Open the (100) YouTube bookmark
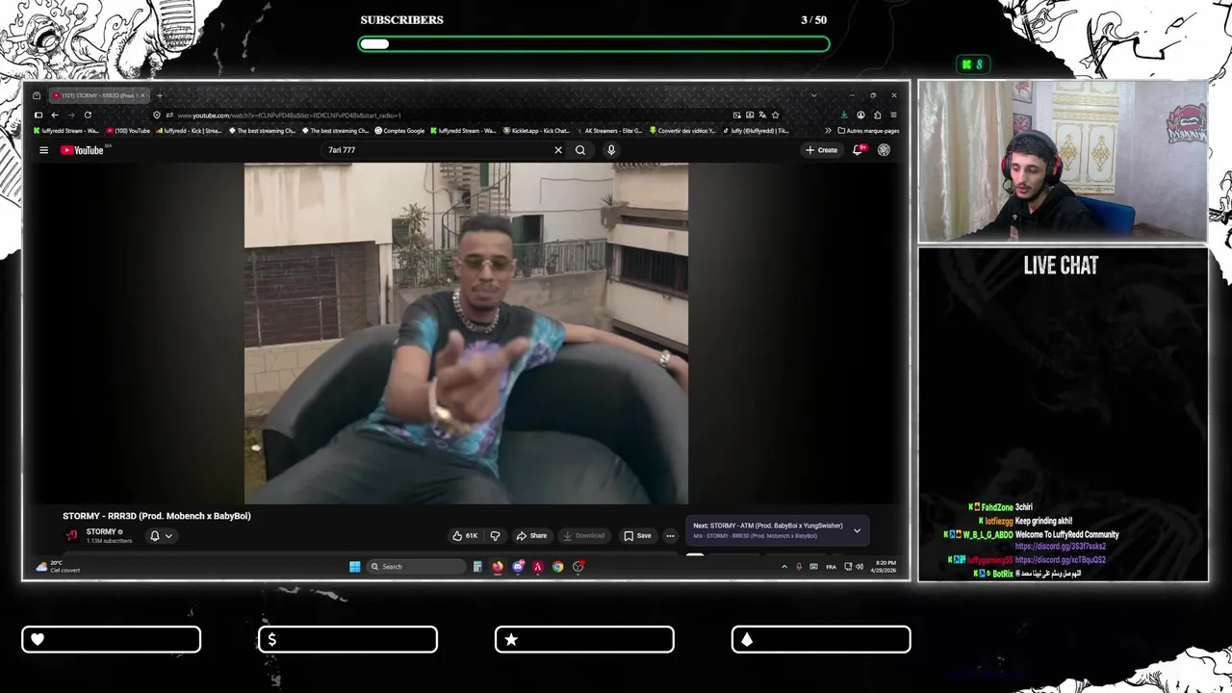This screenshot has width=1232, height=693. tap(128, 131)
